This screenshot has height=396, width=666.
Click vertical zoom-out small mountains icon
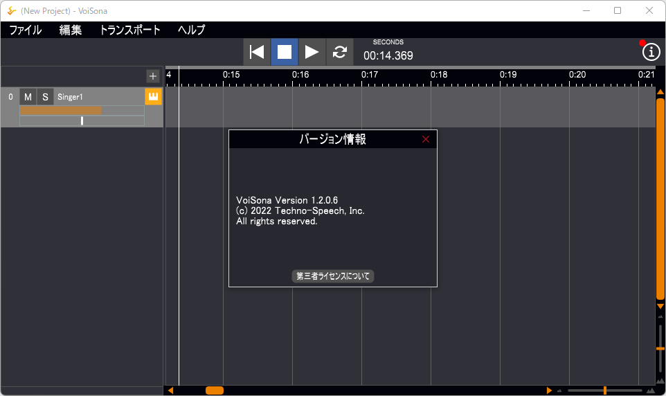(660, 316)
